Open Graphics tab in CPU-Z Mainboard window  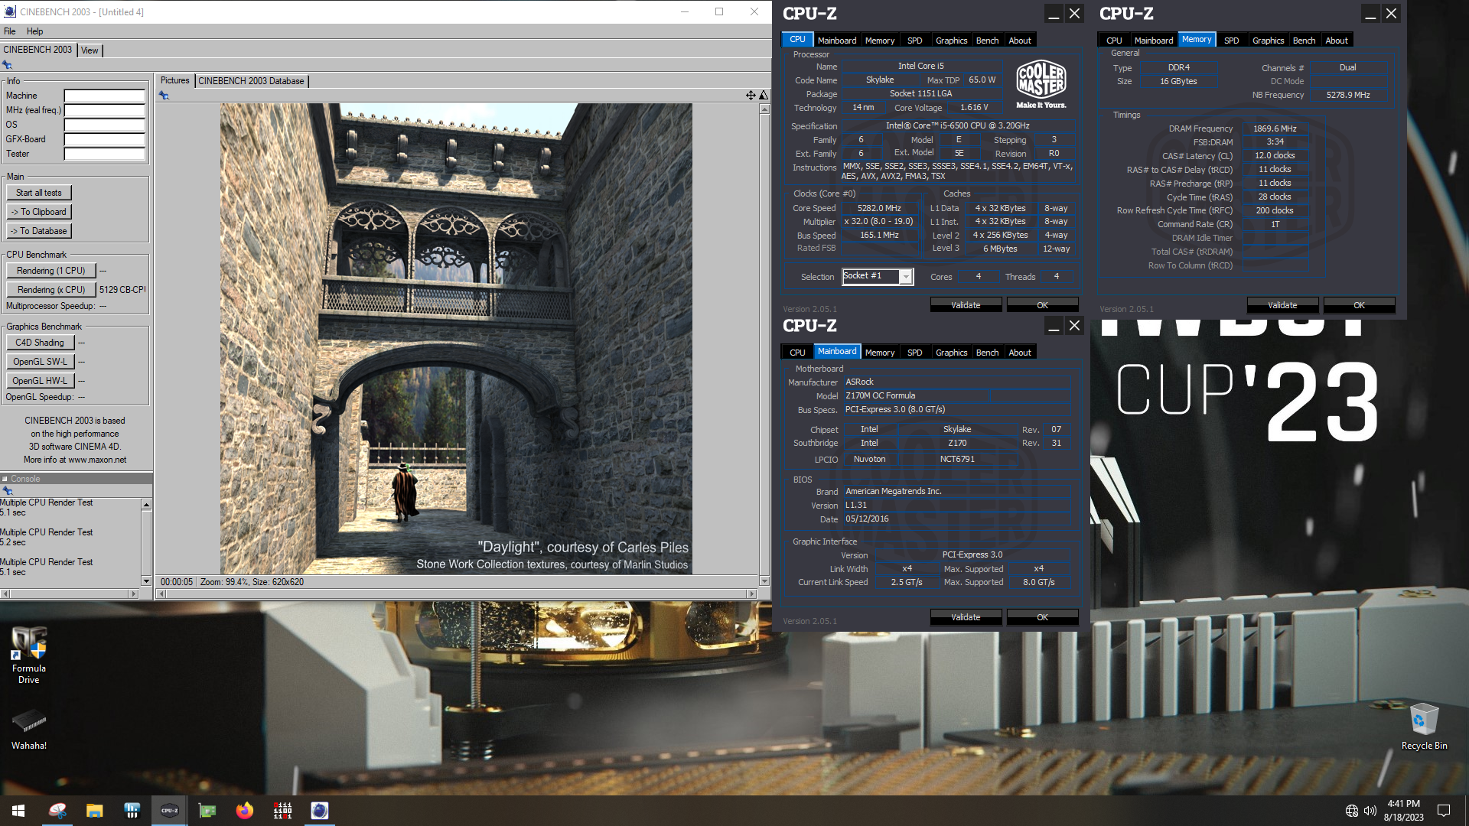[x=951, y=353]
